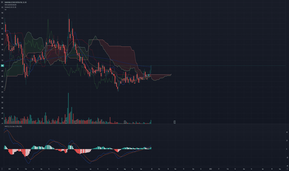Click the 2022 label on the time axis

(x=211, y=169)
